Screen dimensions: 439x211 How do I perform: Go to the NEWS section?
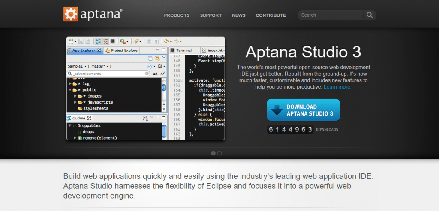click(238, 15)
